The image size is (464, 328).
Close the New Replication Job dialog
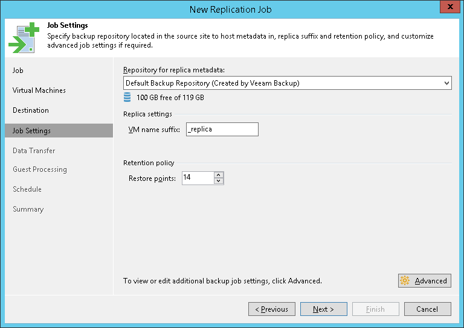point(448,8)
